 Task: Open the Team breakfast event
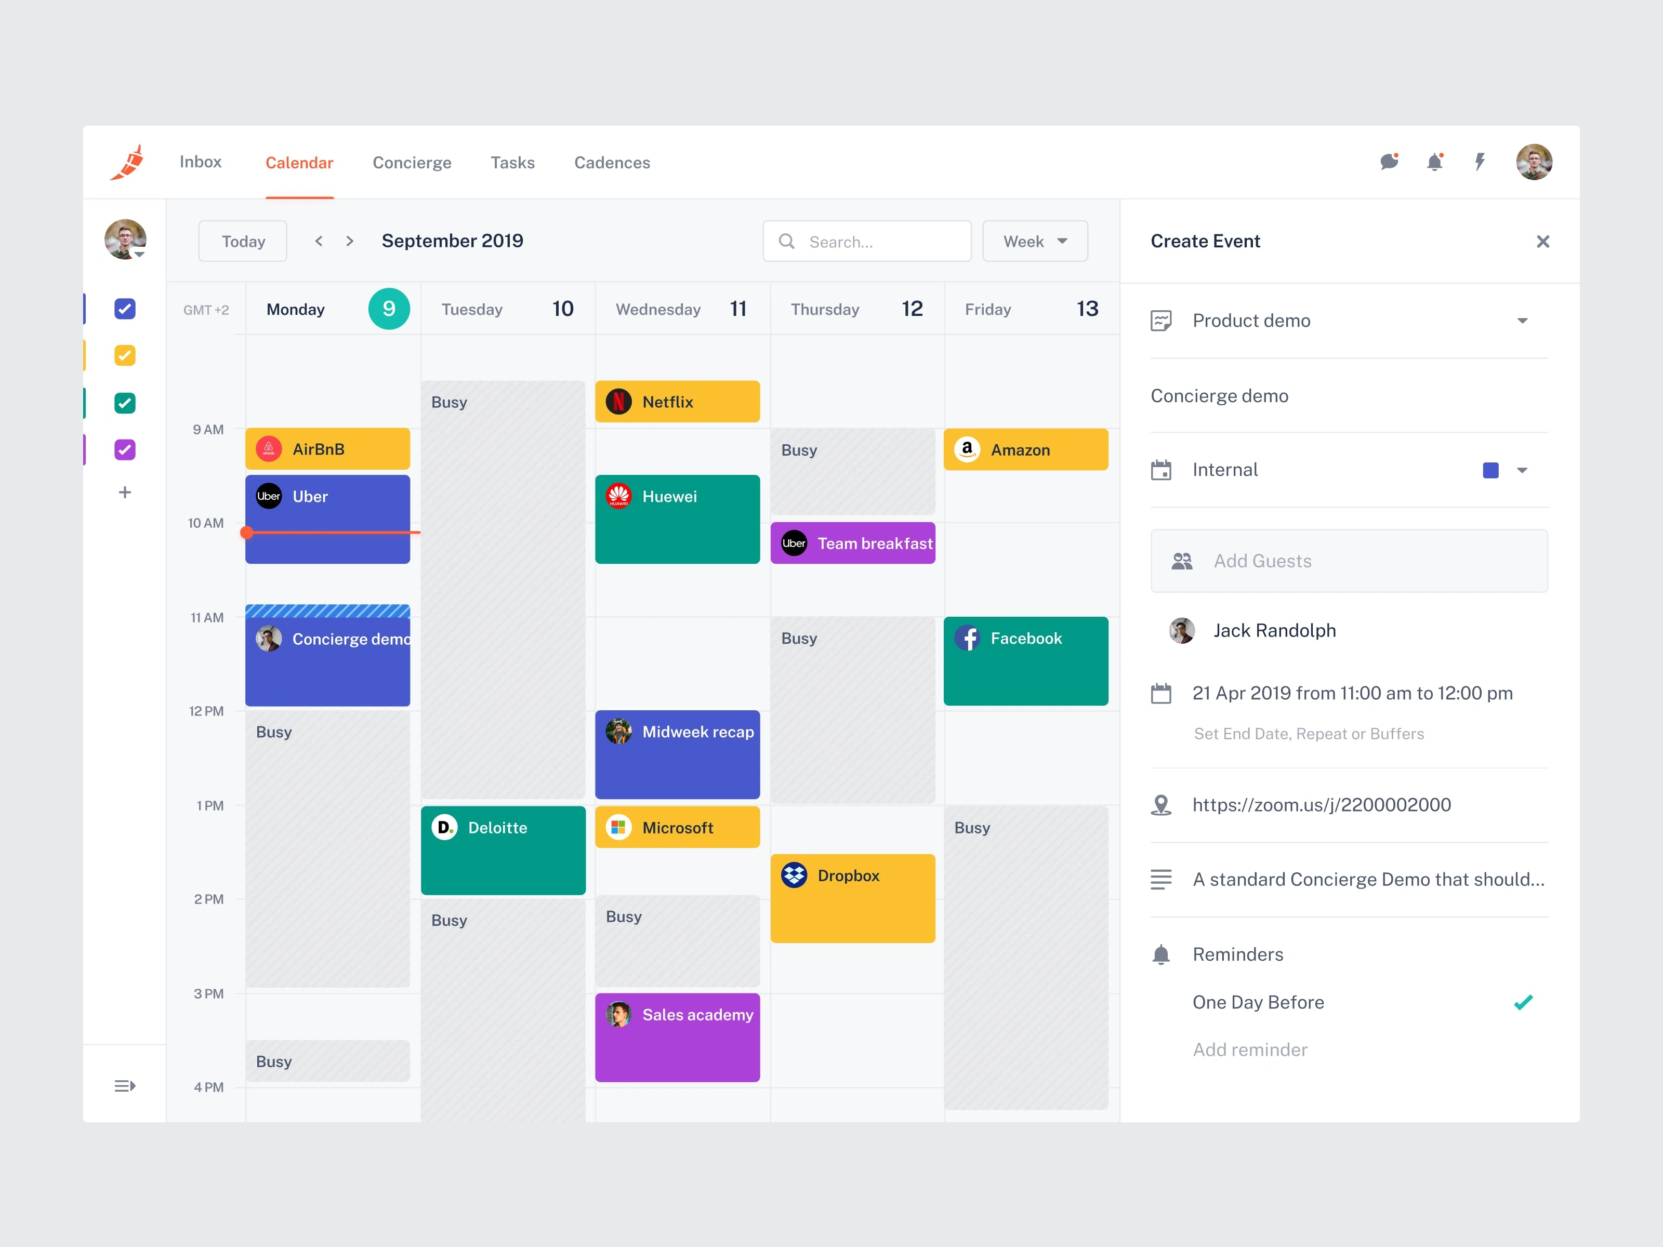tap(853, 543)
